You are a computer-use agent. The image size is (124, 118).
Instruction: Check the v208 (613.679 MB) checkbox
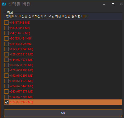[6, 81]
